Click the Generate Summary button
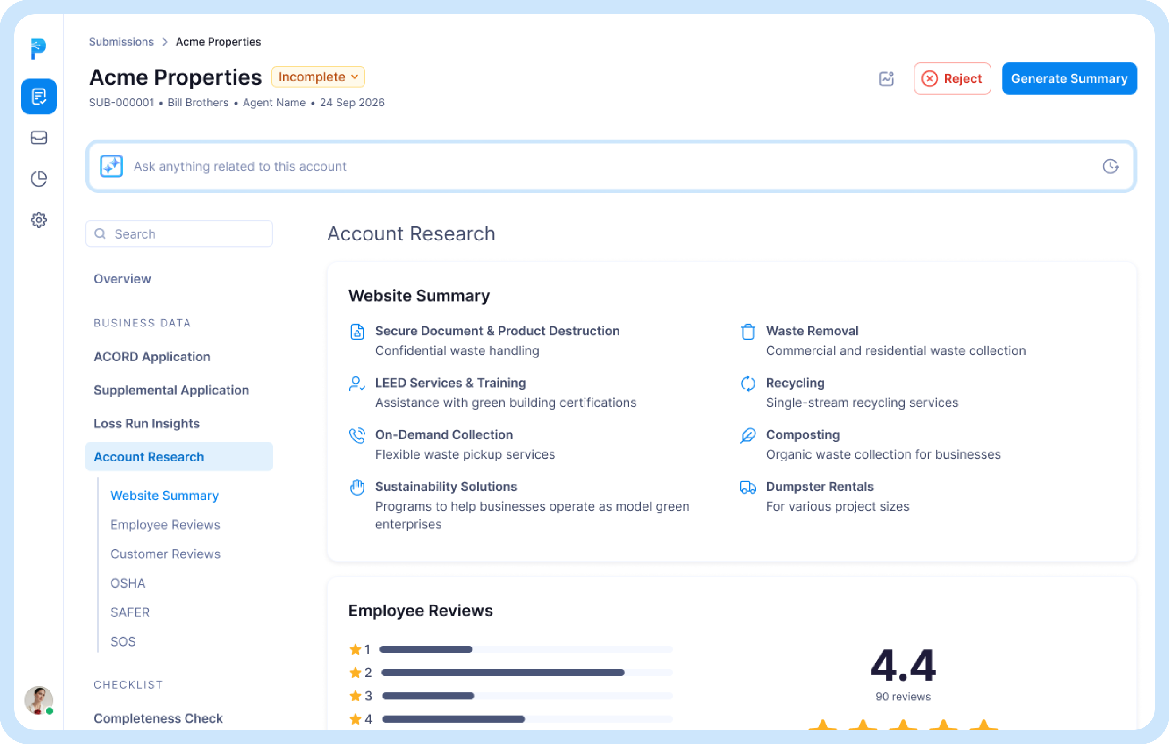The height and width of the screenshot is (744, 1169). pyautogui.click(x=1069, y=79)
